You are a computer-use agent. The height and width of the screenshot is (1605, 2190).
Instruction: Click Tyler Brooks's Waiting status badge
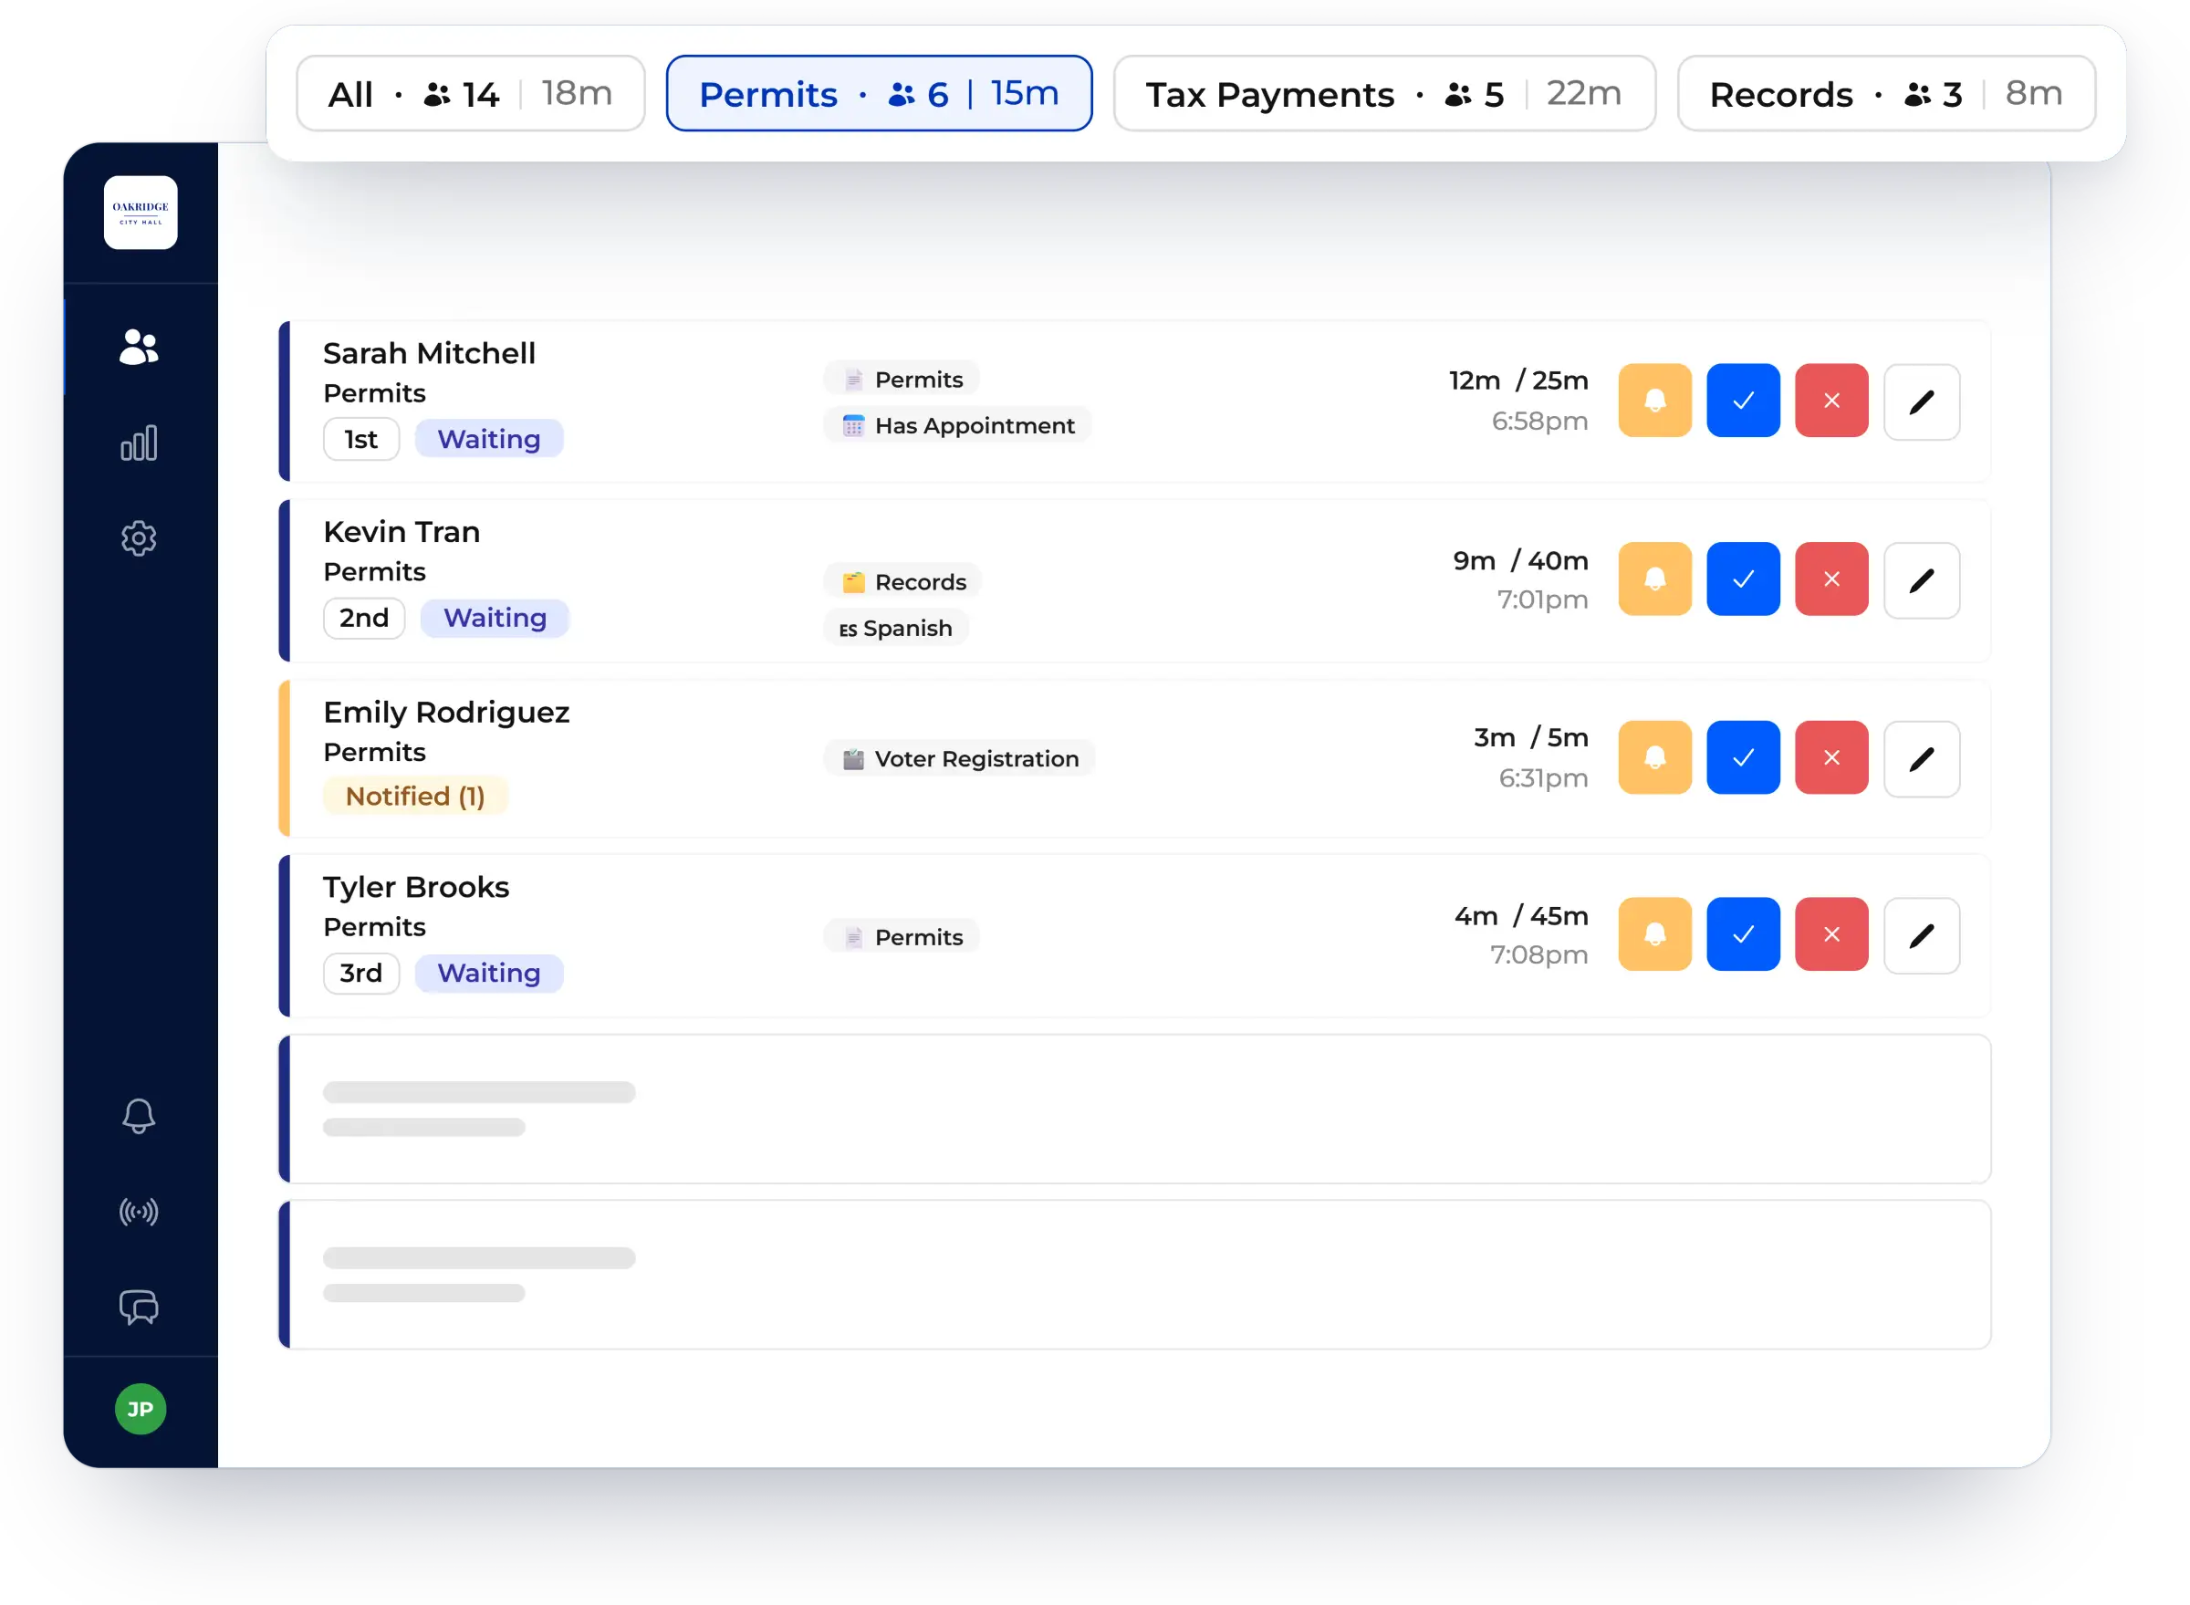click(x=489, y=974)
